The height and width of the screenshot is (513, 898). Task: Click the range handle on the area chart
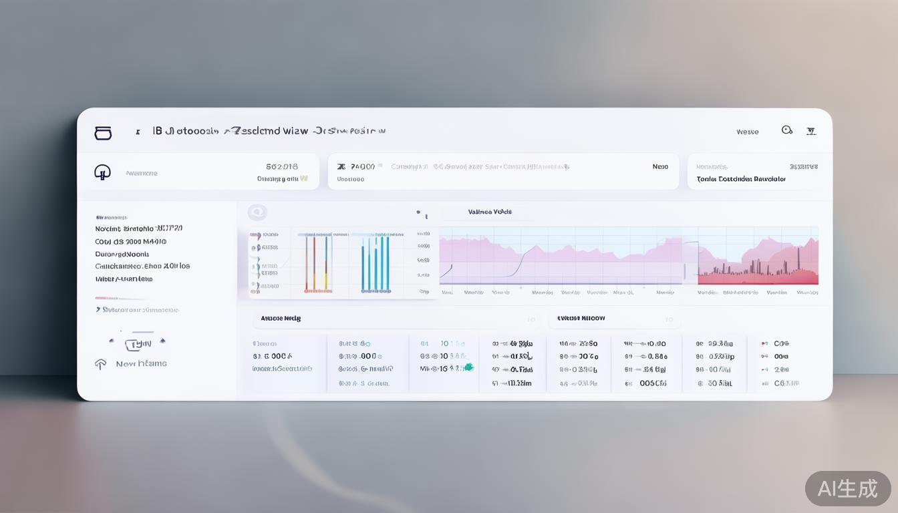[684, 271]
